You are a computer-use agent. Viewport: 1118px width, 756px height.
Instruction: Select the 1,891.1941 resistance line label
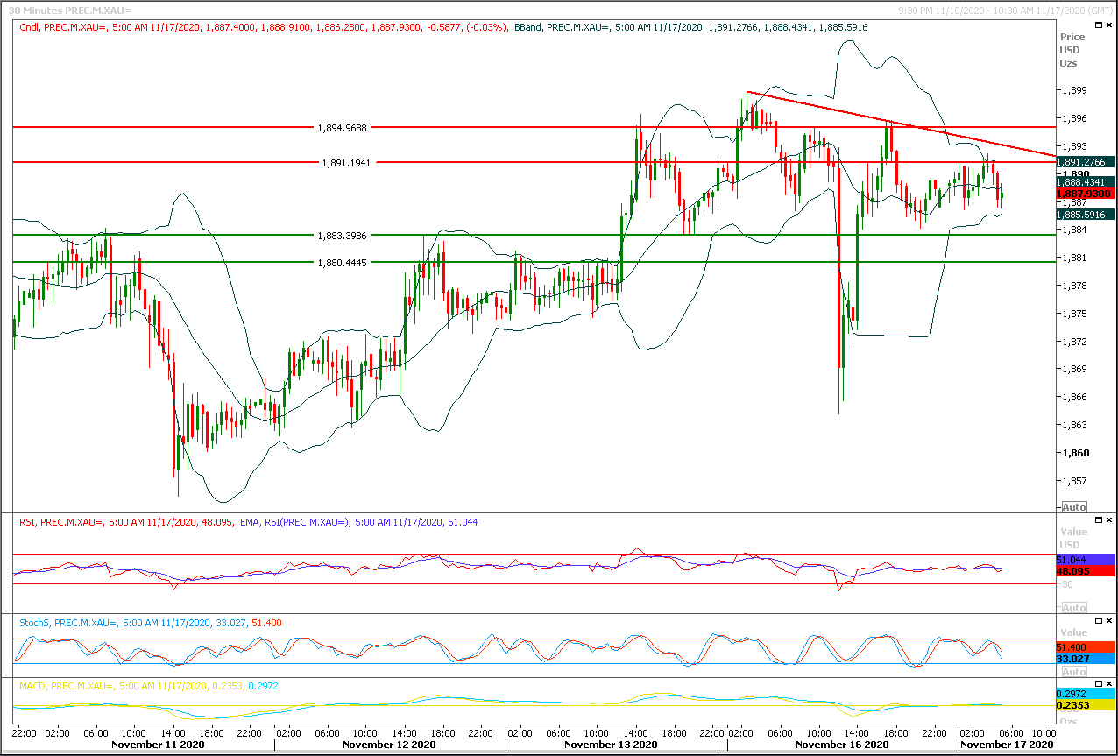(x=346, y=163)
